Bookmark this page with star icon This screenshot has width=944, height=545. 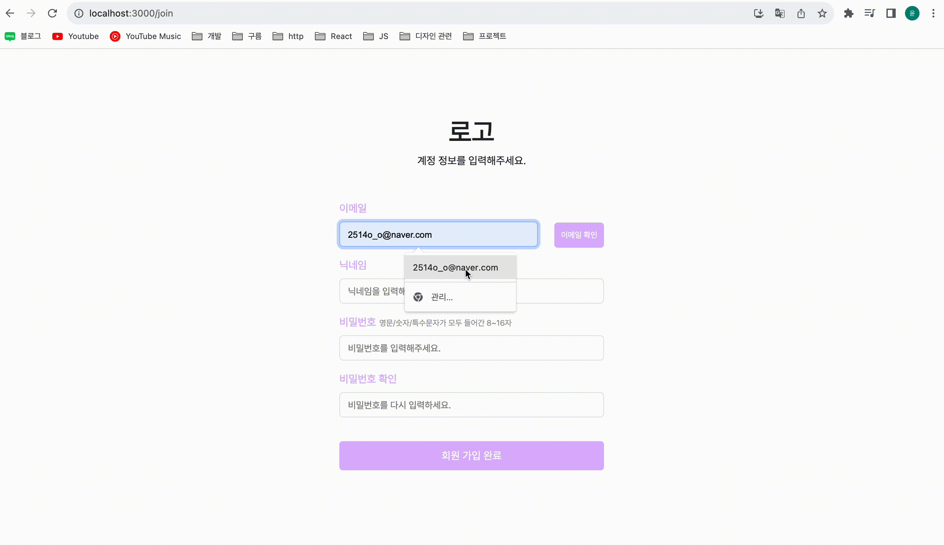pyautogui.click(x=822, y=14)
